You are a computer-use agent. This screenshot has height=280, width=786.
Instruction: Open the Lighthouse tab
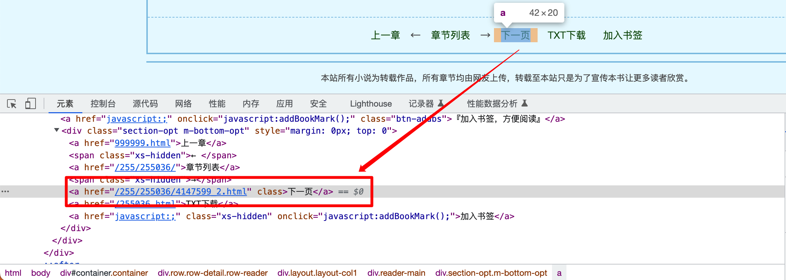pyautogui.click(x=371, y=103)
